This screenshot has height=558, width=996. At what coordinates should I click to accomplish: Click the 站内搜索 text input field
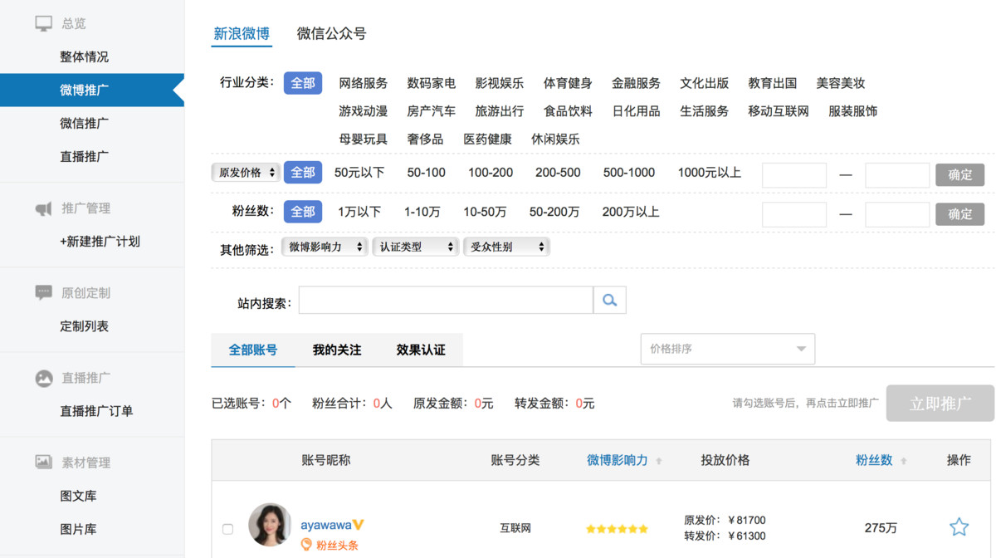[x=446, y=301]
